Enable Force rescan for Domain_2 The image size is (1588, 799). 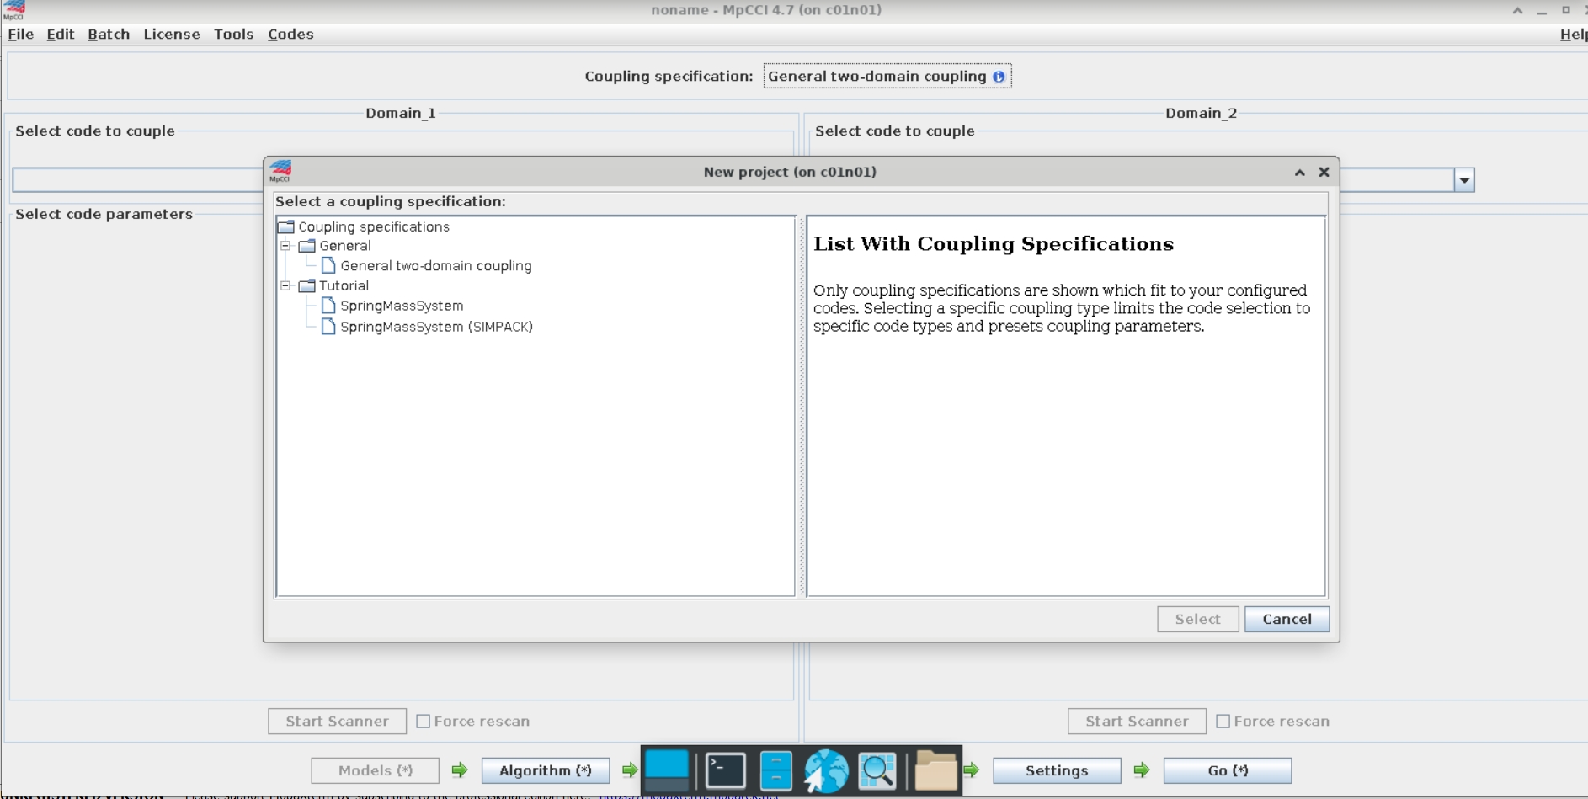point(1223,722)
